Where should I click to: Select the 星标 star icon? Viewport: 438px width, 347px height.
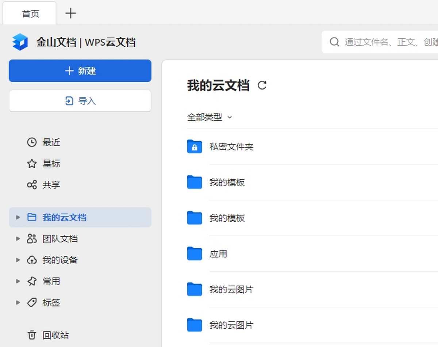point(32,164)
